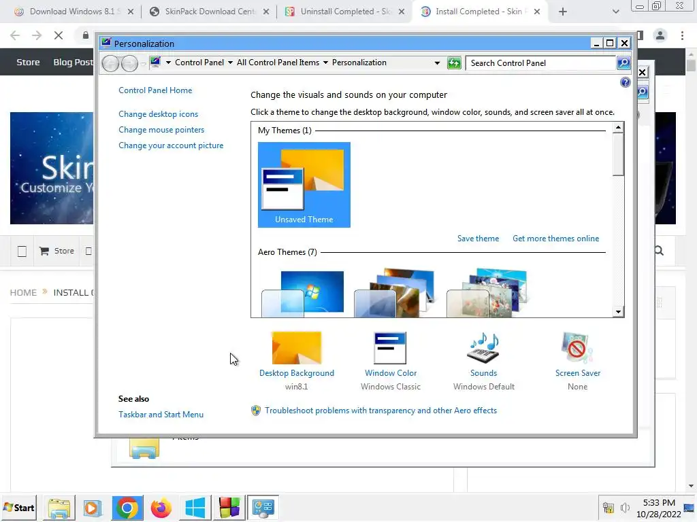Viewport: 697px width, 522px height.
Task: Click Change desktop icons link
Action: click(x=158, y=114)
